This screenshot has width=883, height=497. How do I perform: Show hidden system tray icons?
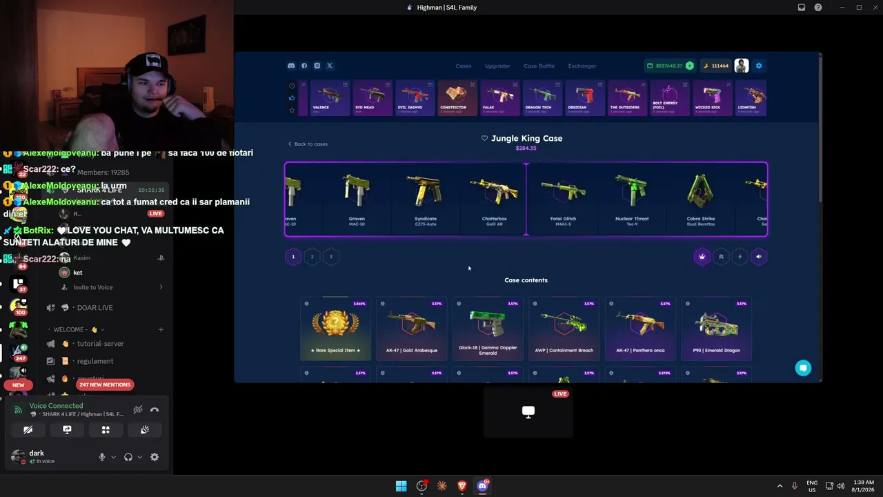780,486
